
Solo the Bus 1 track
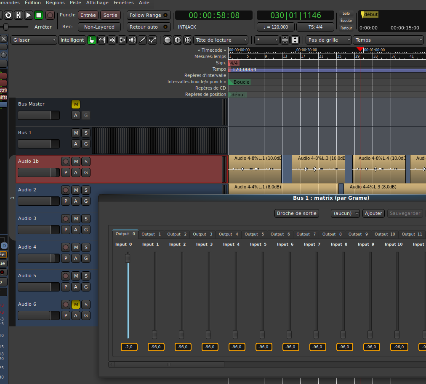click(86, 133)
